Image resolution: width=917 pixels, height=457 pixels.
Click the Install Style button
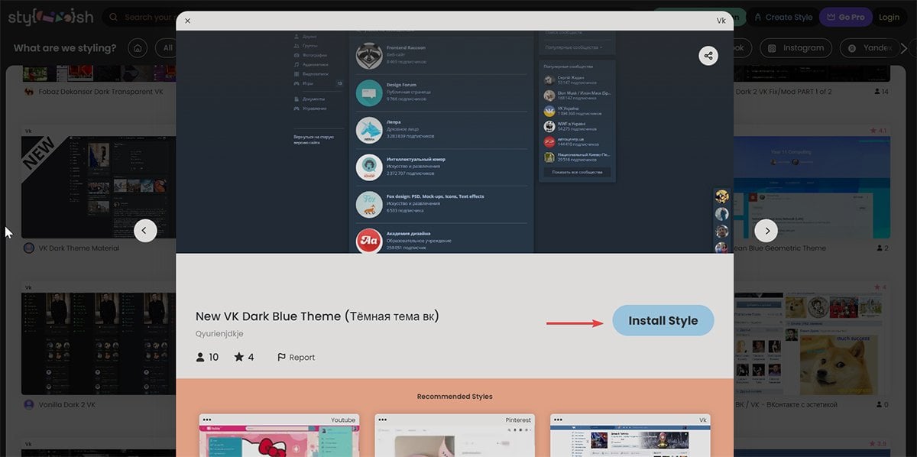click(x=663, y=321)
